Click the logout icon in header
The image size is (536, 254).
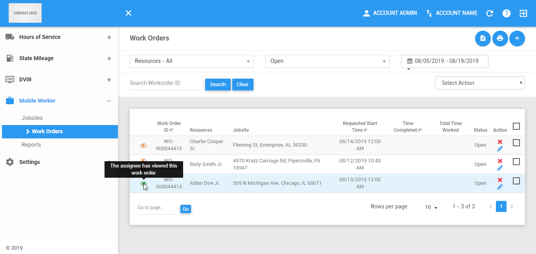[x=523, y=13]
